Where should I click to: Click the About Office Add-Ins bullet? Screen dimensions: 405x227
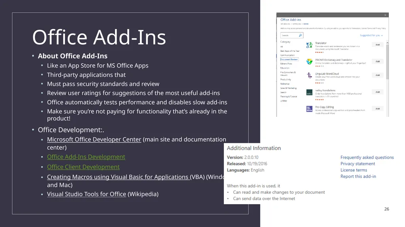[73, 56]
